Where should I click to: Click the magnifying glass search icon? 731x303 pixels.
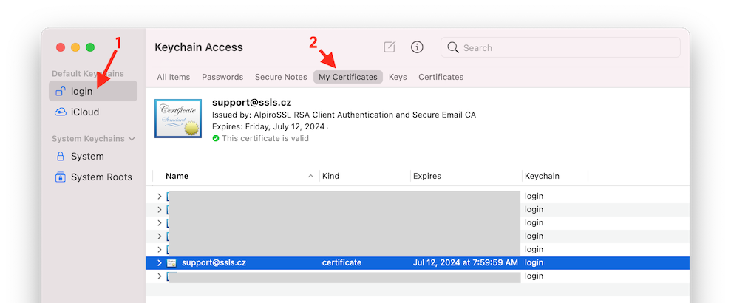(x=453, y=47)
